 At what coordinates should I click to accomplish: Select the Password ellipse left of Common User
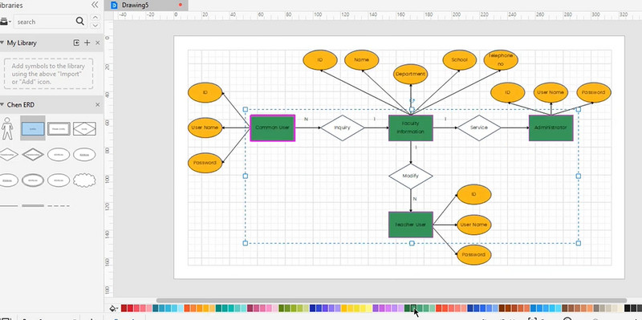point(205,163)
